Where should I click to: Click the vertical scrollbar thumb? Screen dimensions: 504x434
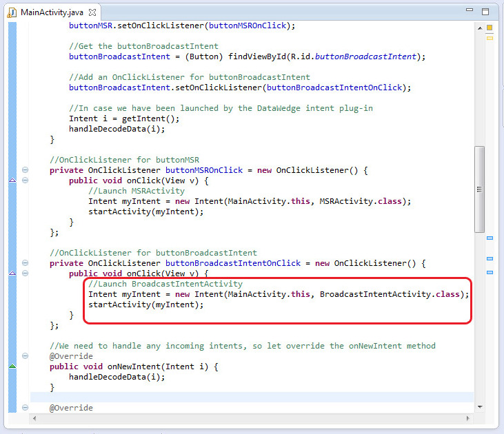pyautogui.click(x=479, y=189)
